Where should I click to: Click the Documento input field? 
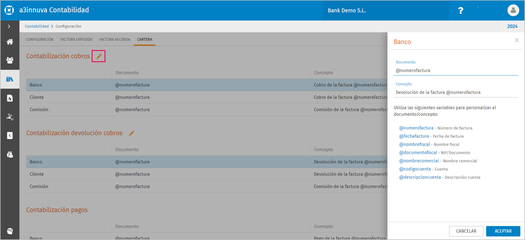tap(456, 71)
